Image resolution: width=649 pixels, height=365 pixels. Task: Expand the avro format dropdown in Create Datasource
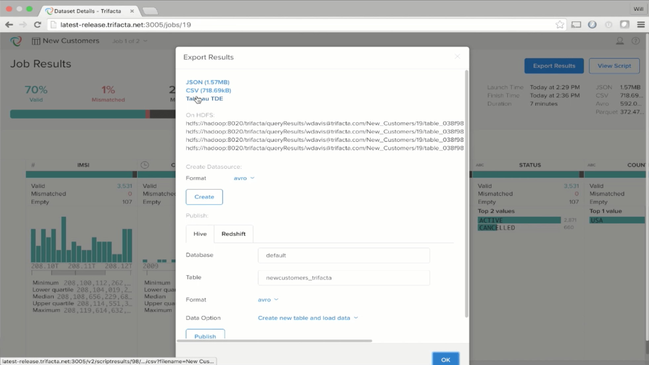click(244, 178)
